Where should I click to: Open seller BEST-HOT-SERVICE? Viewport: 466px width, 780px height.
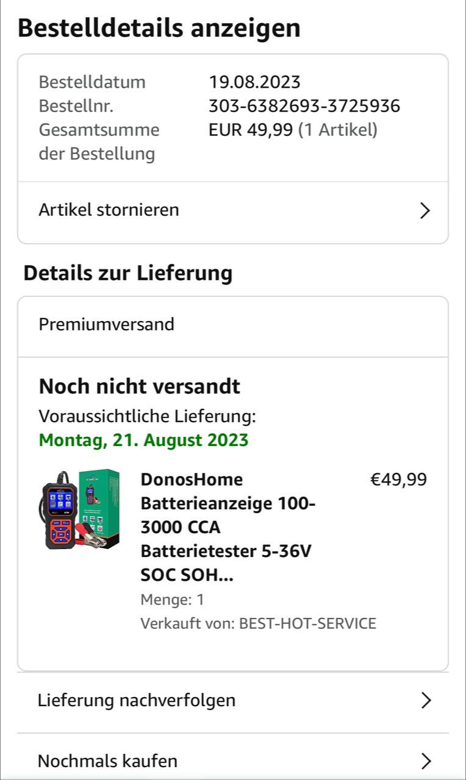[x=307, y=623]
